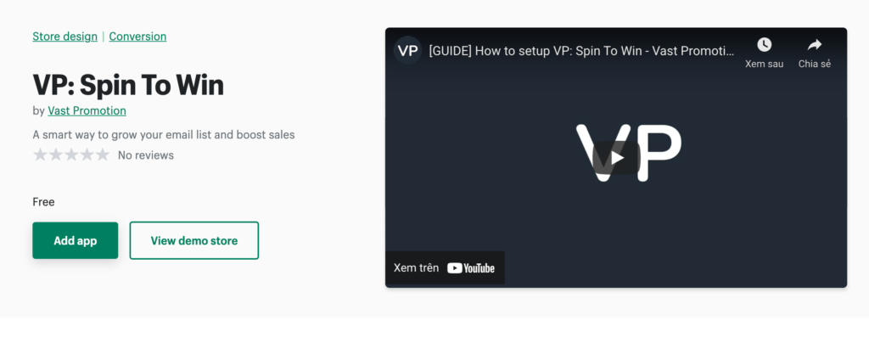Click the first rating star

coord(40,155)
